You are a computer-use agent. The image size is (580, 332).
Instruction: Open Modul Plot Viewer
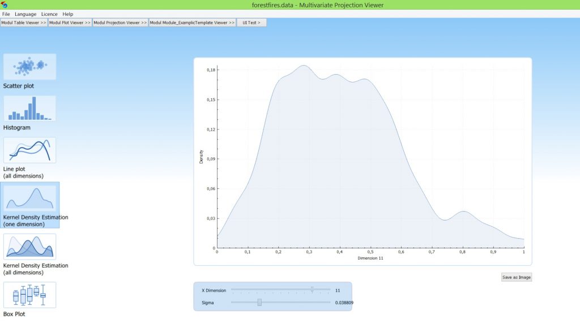(x=70, y=23)
